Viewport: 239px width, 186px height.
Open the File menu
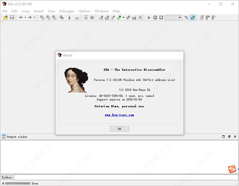[5, 11]
